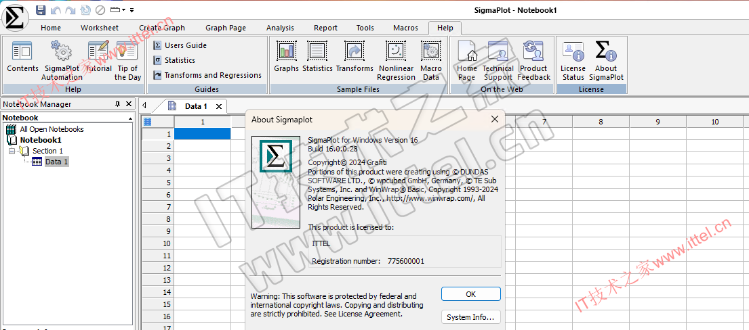749x330 pixels.
Task: Check License Status
Action: pyautogui.click(x=573, y=61)
